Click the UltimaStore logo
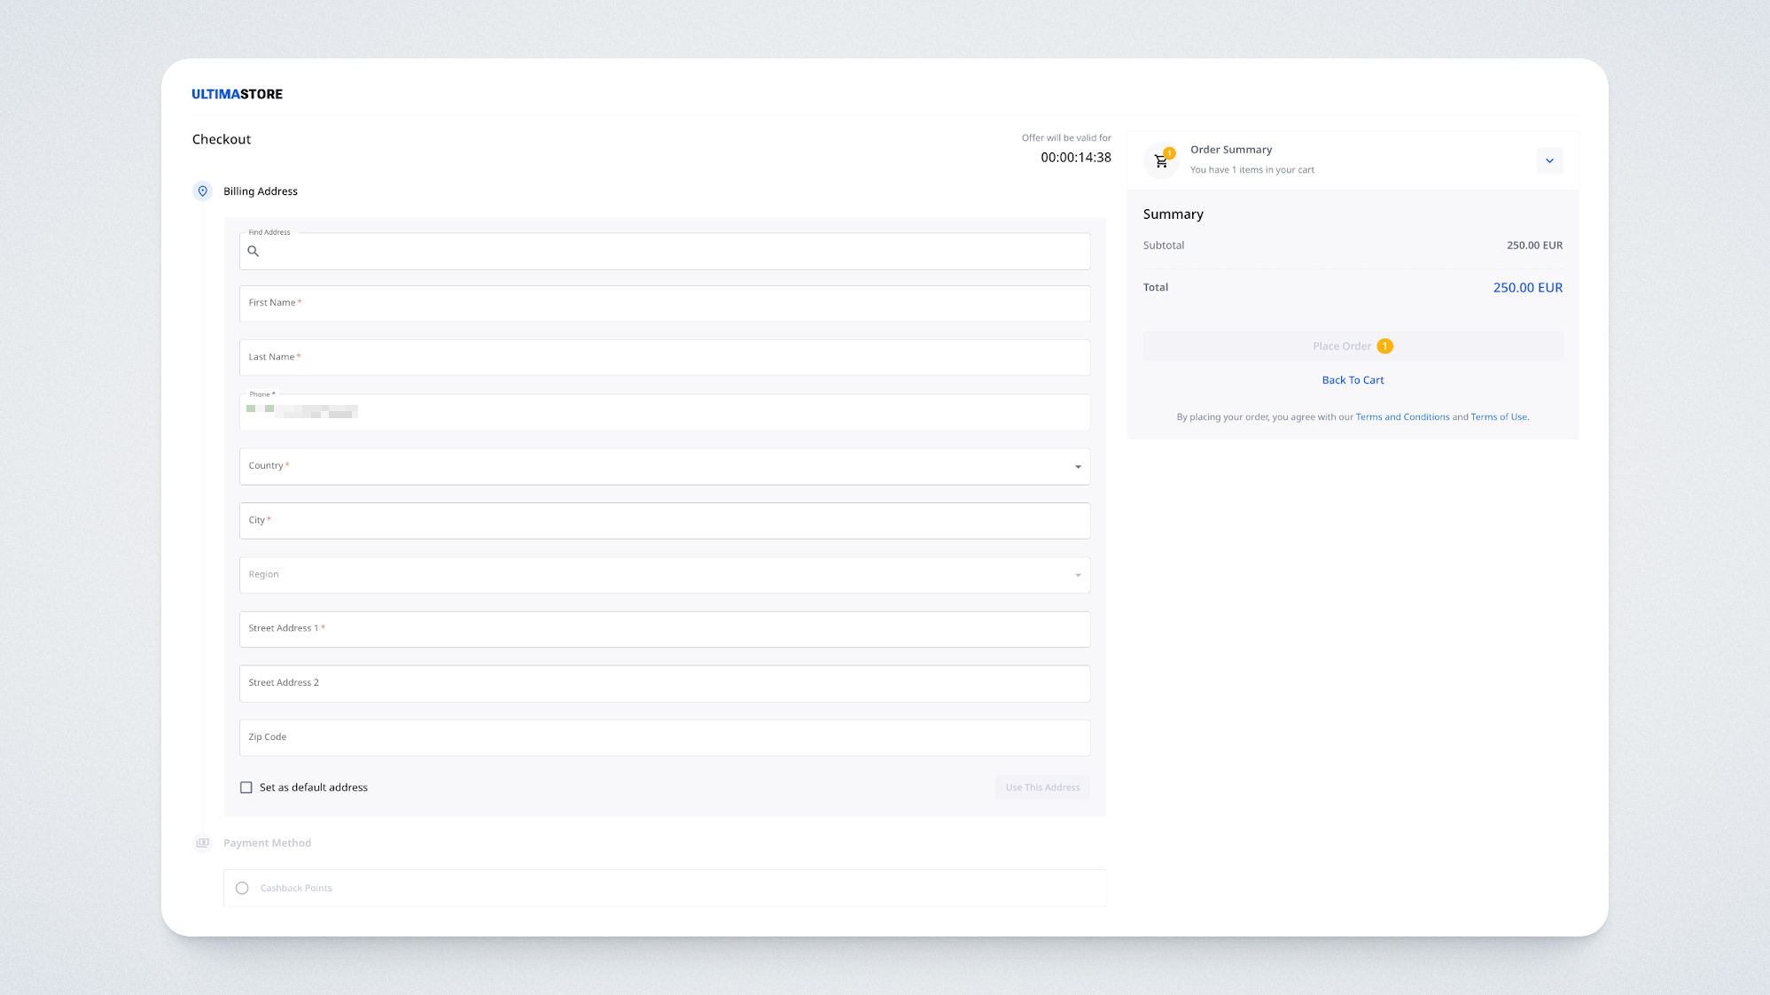Viewport: 1770px width, 995px height. coord(237,94)
